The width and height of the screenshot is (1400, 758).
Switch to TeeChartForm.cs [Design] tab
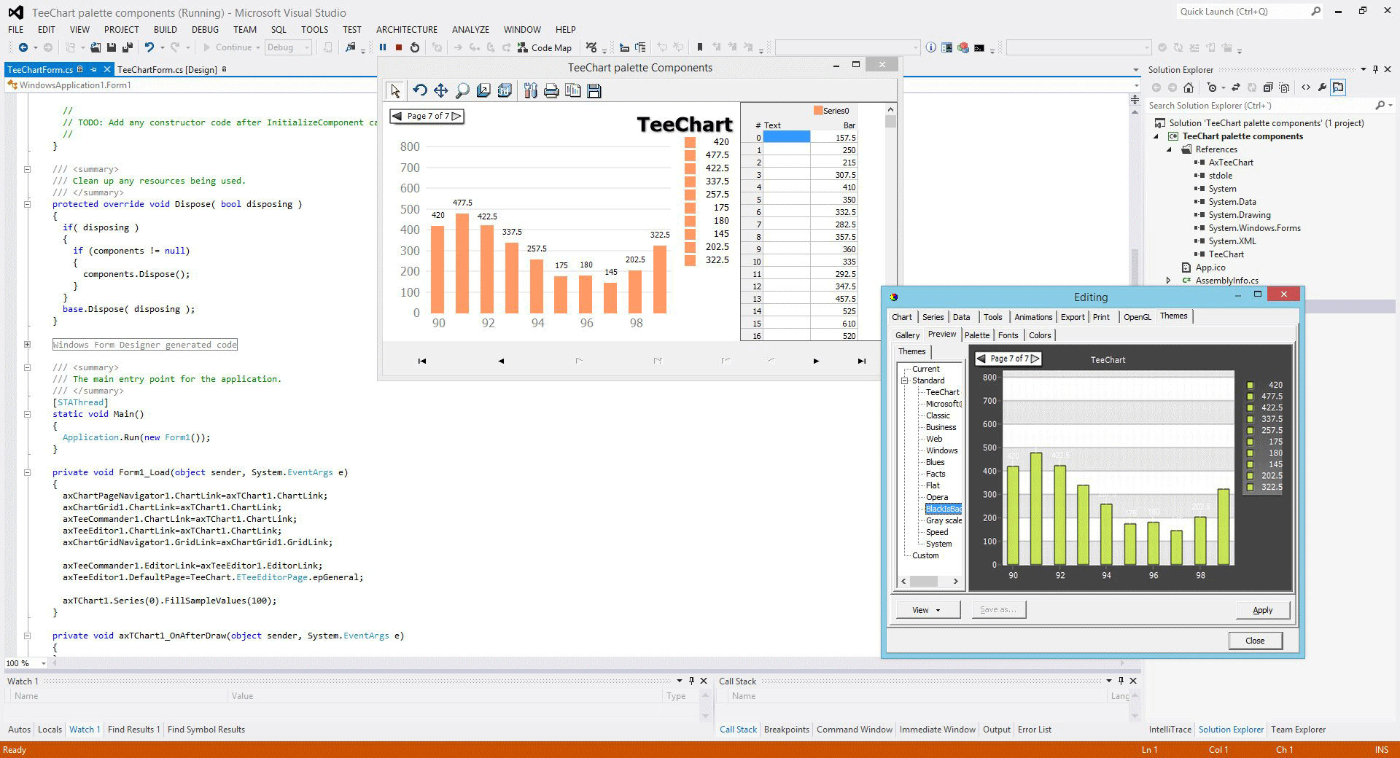point(167,69)
